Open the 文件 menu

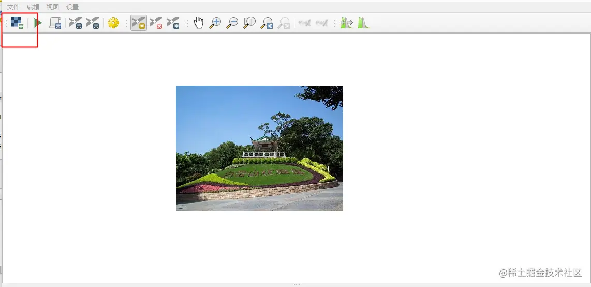click(13, 7)
